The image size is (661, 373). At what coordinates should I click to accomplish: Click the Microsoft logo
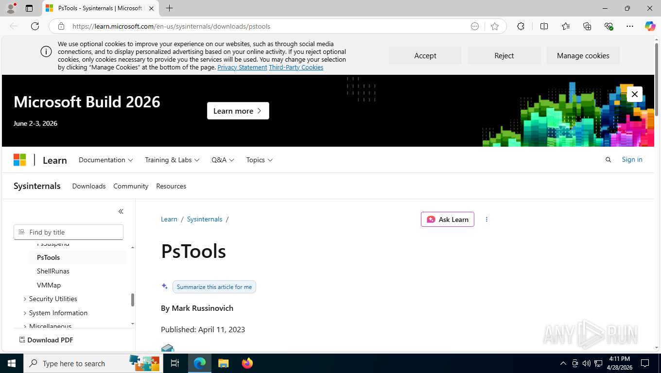19,160
